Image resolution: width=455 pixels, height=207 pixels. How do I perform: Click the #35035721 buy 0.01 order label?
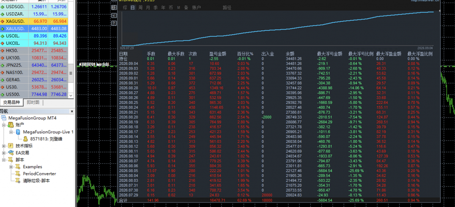pyautogui.click(x=94, y=64)
